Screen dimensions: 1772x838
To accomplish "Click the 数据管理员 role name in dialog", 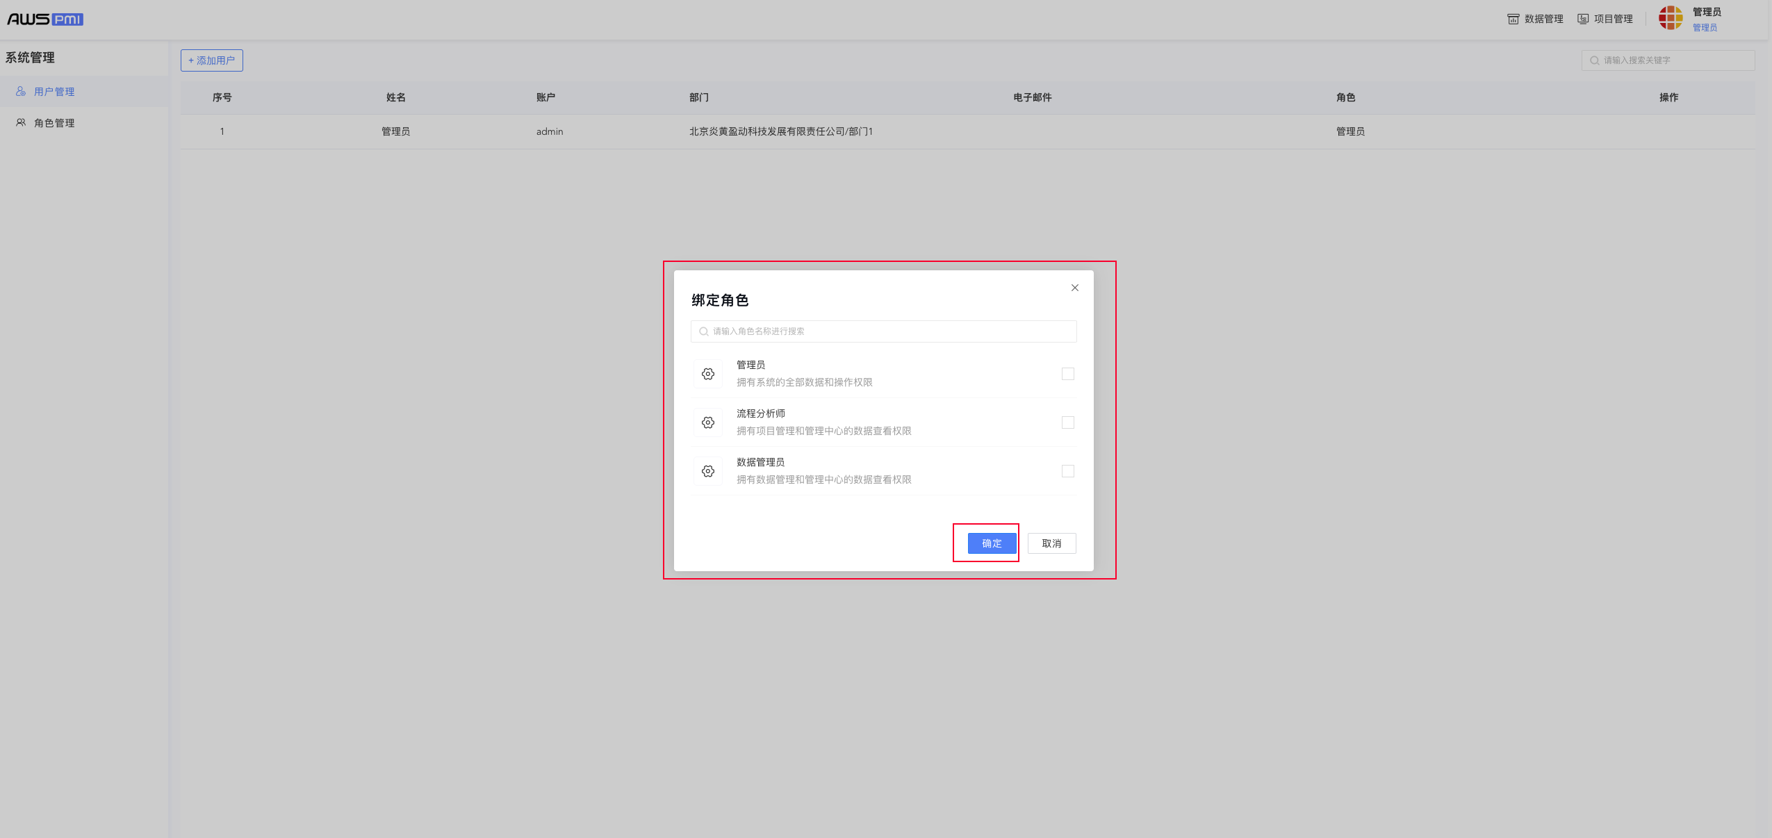I will [x=761, y=462].
